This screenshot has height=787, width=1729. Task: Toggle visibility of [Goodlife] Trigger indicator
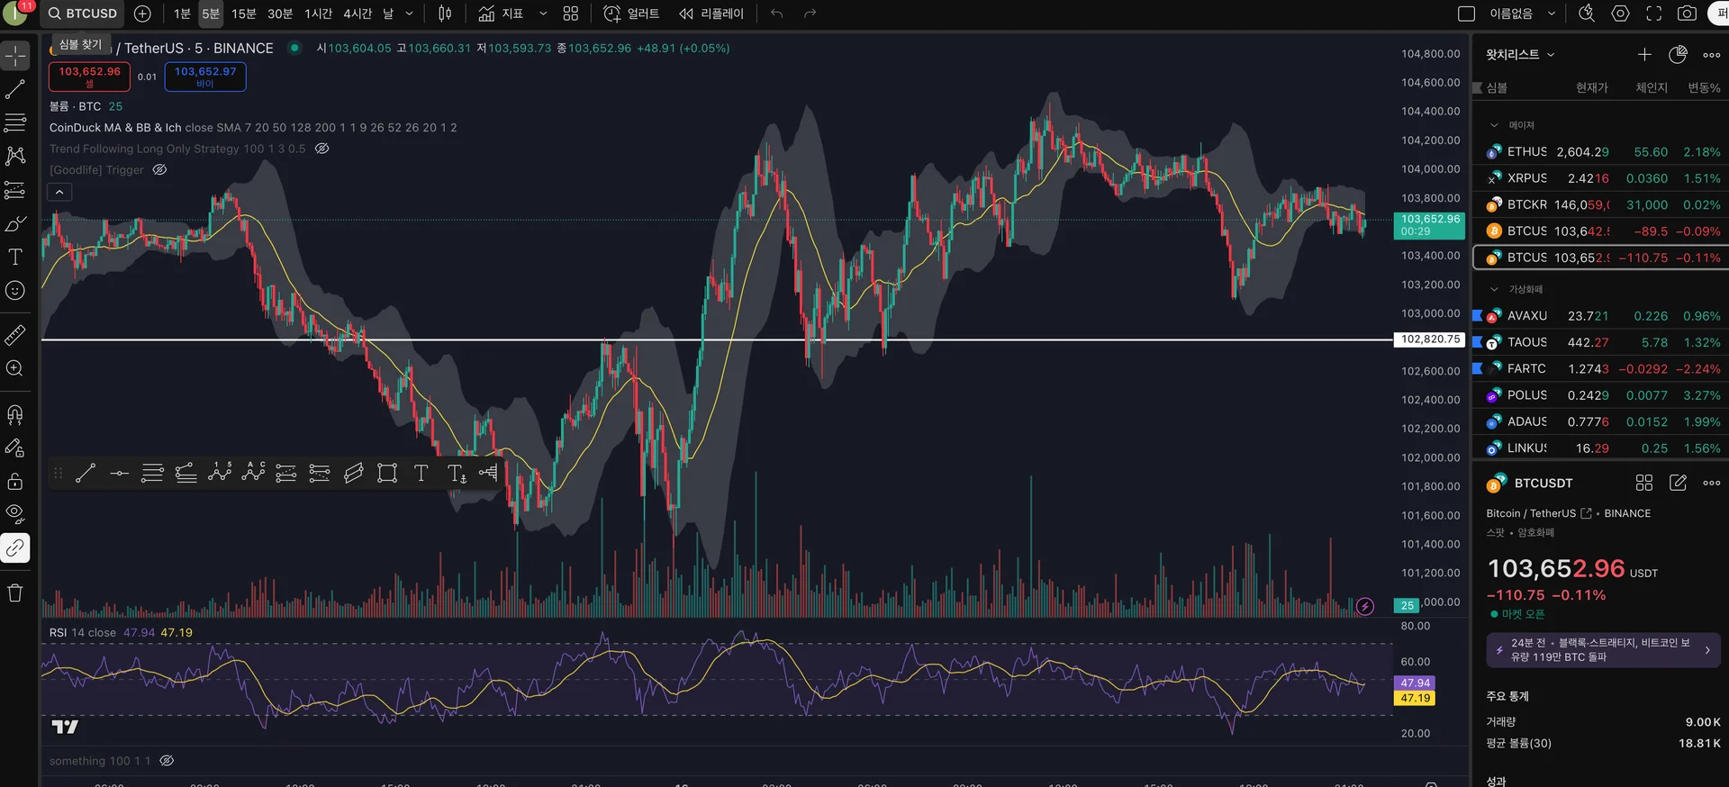coord(159,169)
